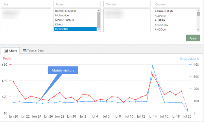Focus the Channel search field
This screenshot has height=122, width=204.
tap(127, 4)
